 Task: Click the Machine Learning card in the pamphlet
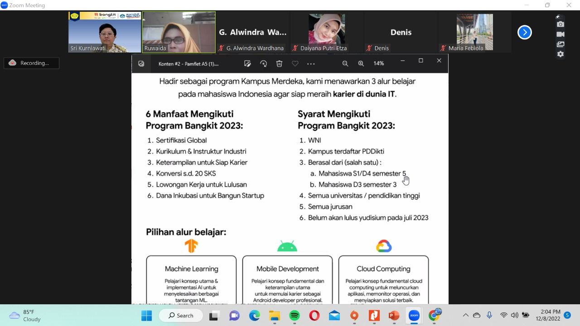pyautogui.click(x=191, y=279)
